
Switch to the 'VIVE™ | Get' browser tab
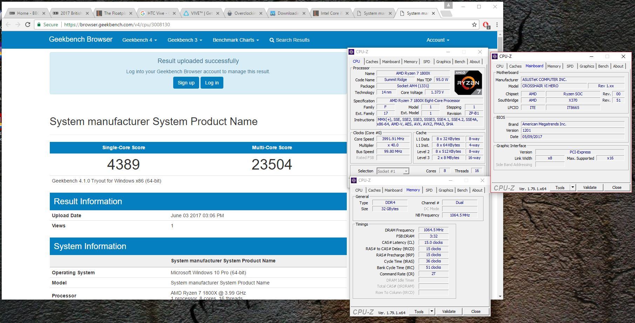tap(201, 13)
